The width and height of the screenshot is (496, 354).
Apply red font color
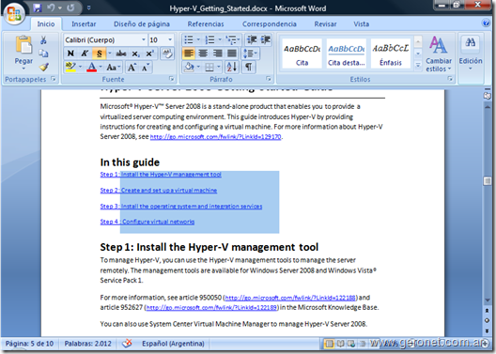pyautogui.click(x=92, y=67)
